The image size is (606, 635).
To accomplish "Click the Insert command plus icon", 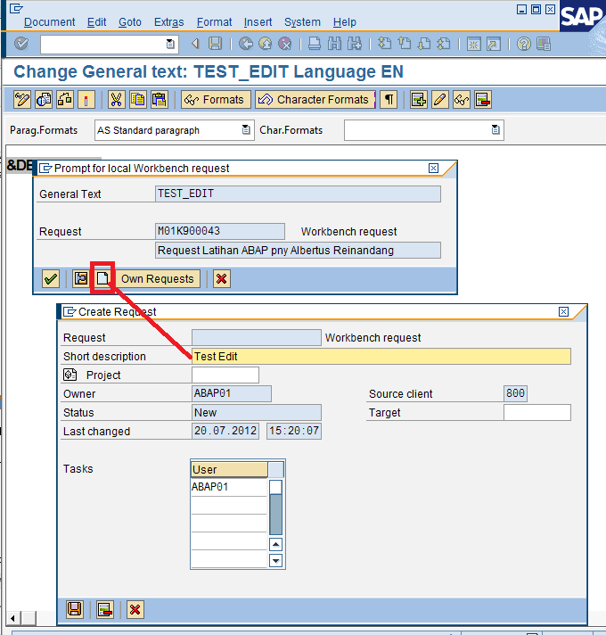I will [418, 100].
